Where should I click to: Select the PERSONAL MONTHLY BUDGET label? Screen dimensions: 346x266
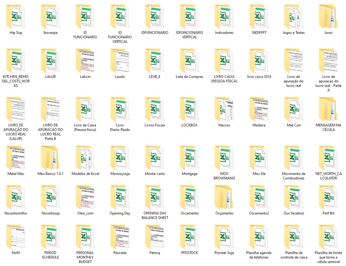tap(85, 257)
